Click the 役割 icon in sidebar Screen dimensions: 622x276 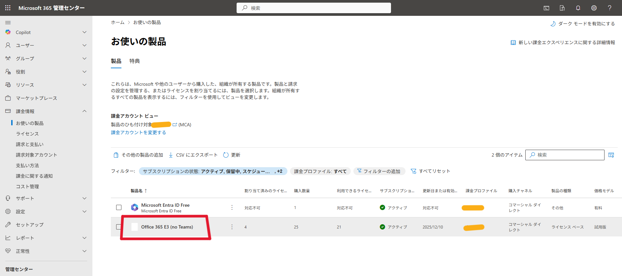tap(8, 72)
